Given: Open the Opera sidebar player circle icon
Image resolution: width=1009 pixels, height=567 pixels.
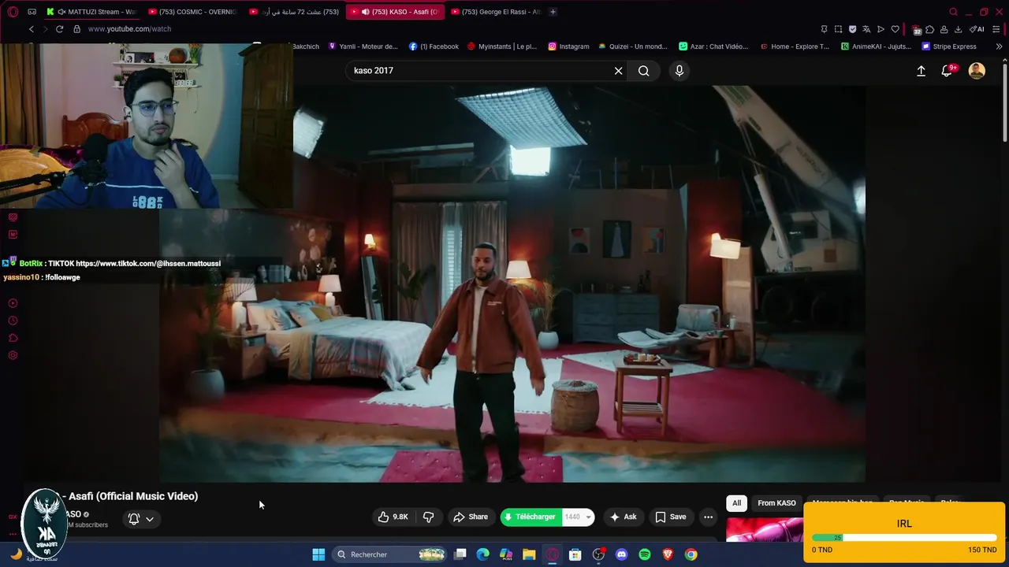Looking at the screenshot, I should pos(13,303).
